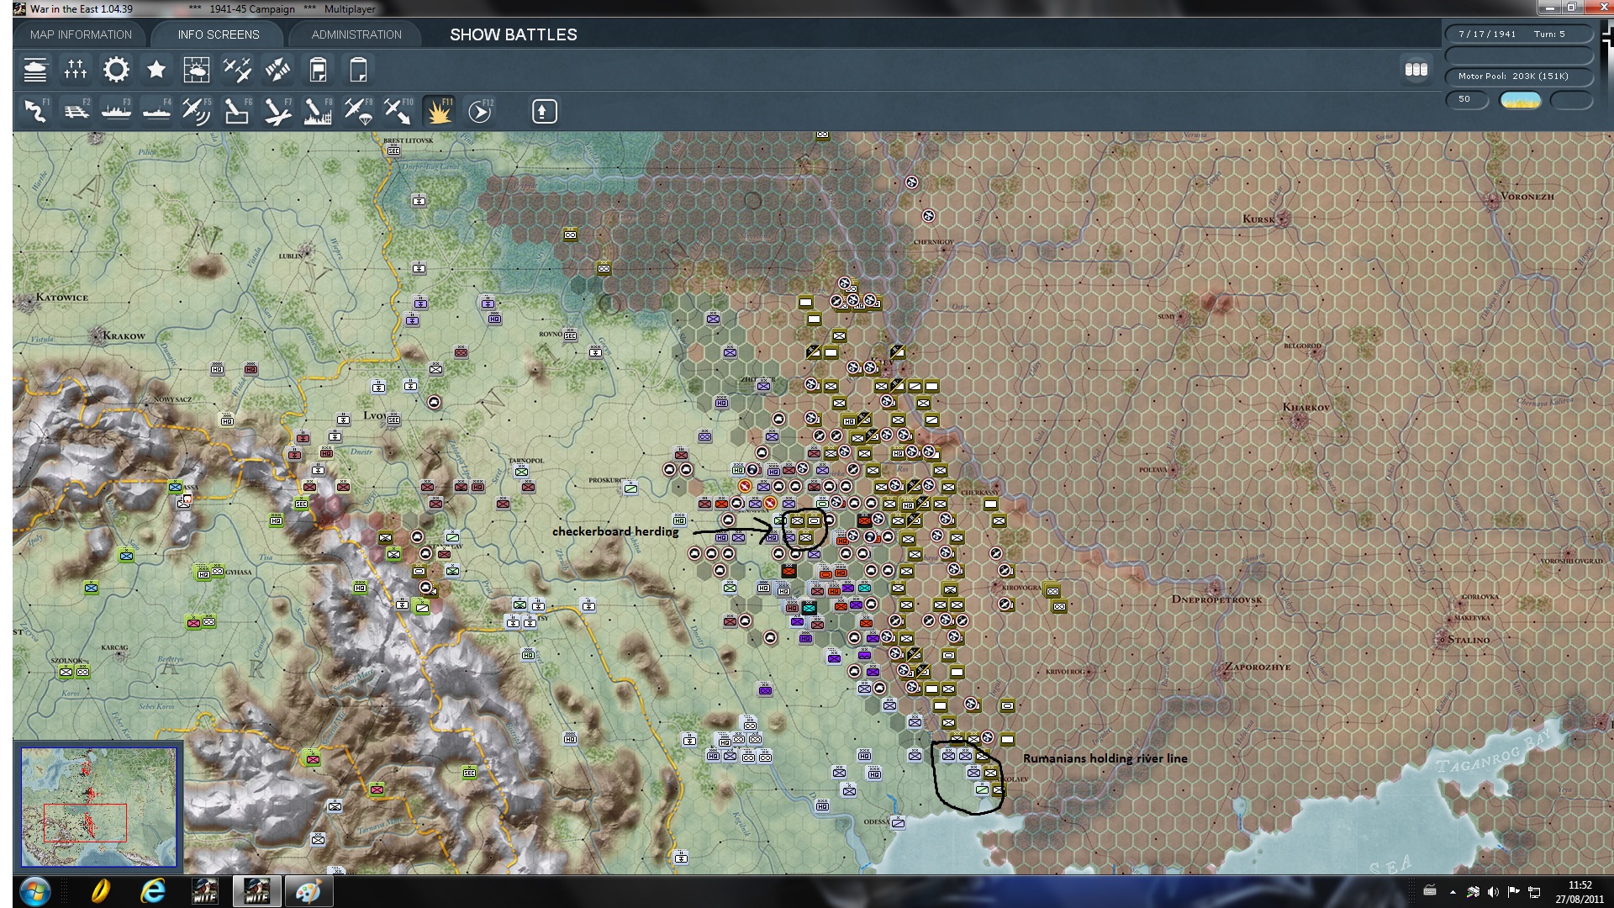1614x908 pixels.
Task: Click the Krakow city label
Action: [124, 335]
